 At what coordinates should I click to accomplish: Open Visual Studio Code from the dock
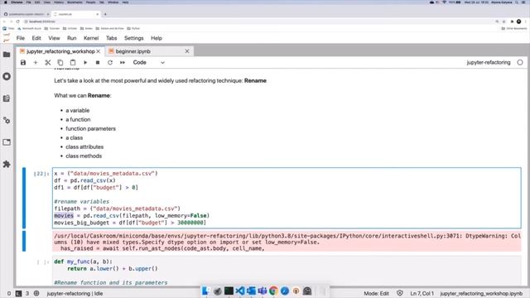240,291
